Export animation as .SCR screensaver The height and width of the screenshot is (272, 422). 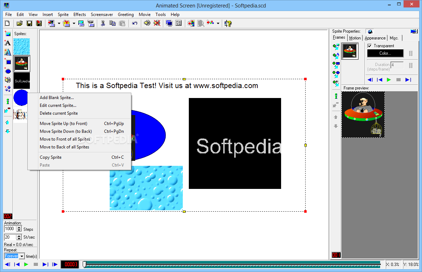51,23
